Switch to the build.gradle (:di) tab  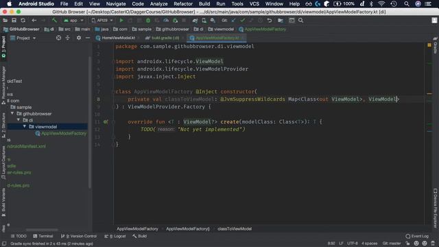(x=165, y=38)
